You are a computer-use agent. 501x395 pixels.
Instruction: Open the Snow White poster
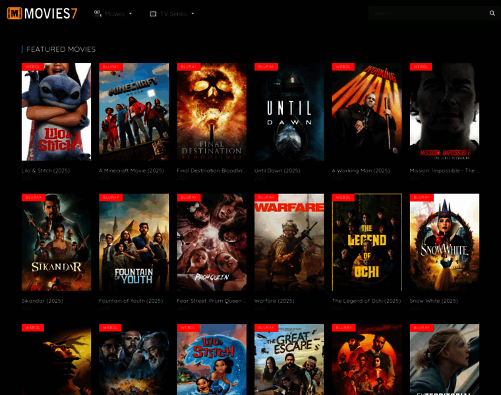click(x=444, y=242)
